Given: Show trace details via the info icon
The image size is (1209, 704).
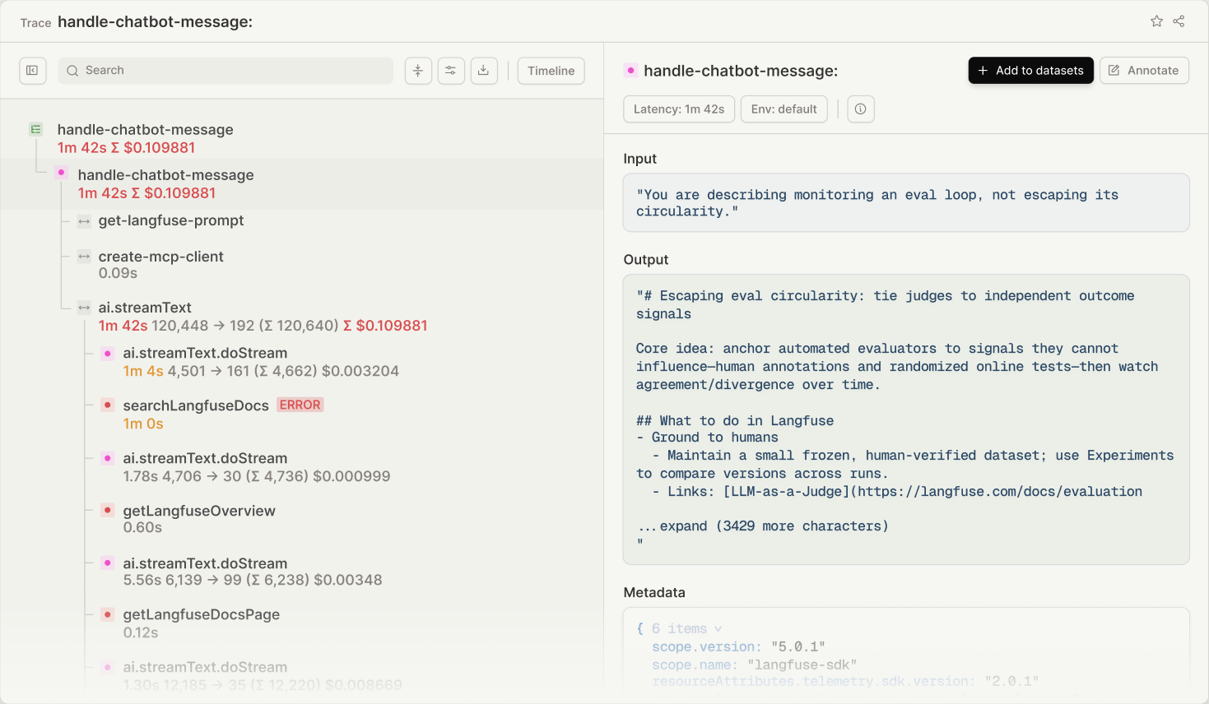Looking at the screenshot, I should [x=861, y=109].
